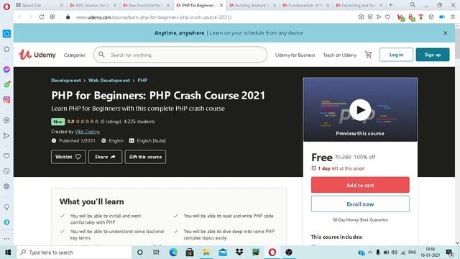Add course to Wishlist
This screenshot has width=460, height=259.
(x=68, y=157)
